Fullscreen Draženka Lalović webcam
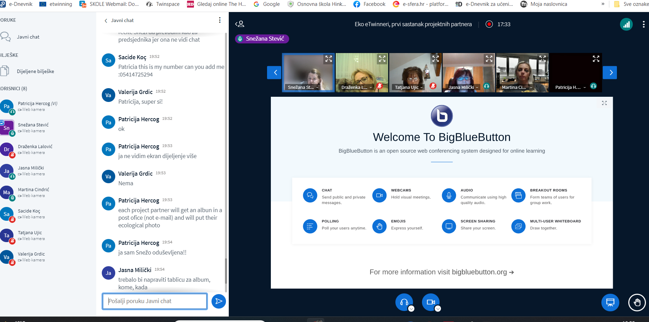The width and height of the screenshot is (649, 322). tap(382, 59)
